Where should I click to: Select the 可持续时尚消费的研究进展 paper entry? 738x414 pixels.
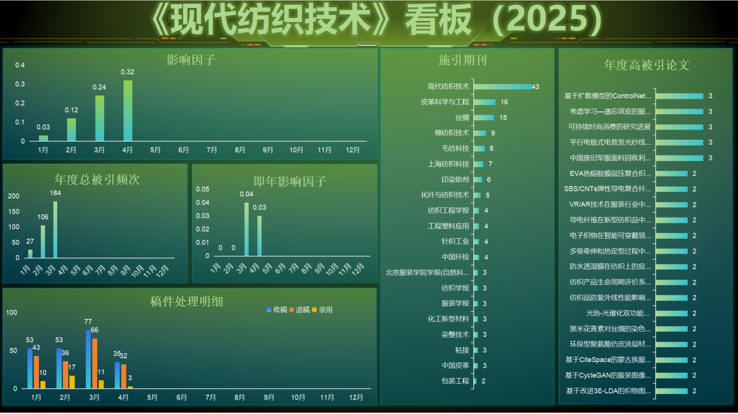(x=609, y=127)
